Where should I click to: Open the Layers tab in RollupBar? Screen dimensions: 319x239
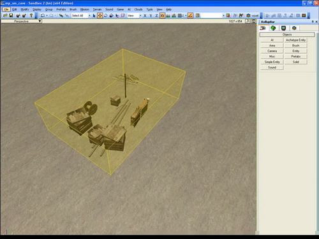pos(294,28)
